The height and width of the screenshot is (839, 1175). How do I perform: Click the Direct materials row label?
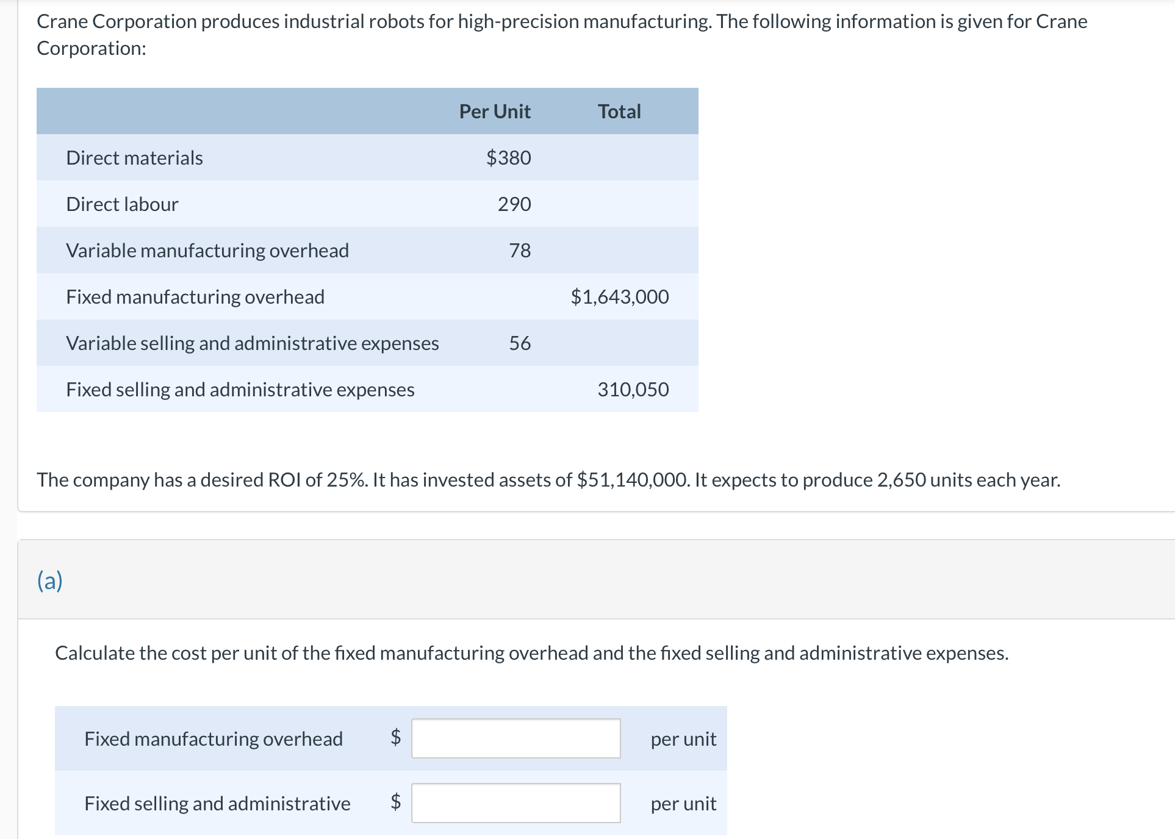tap(134, 158)
